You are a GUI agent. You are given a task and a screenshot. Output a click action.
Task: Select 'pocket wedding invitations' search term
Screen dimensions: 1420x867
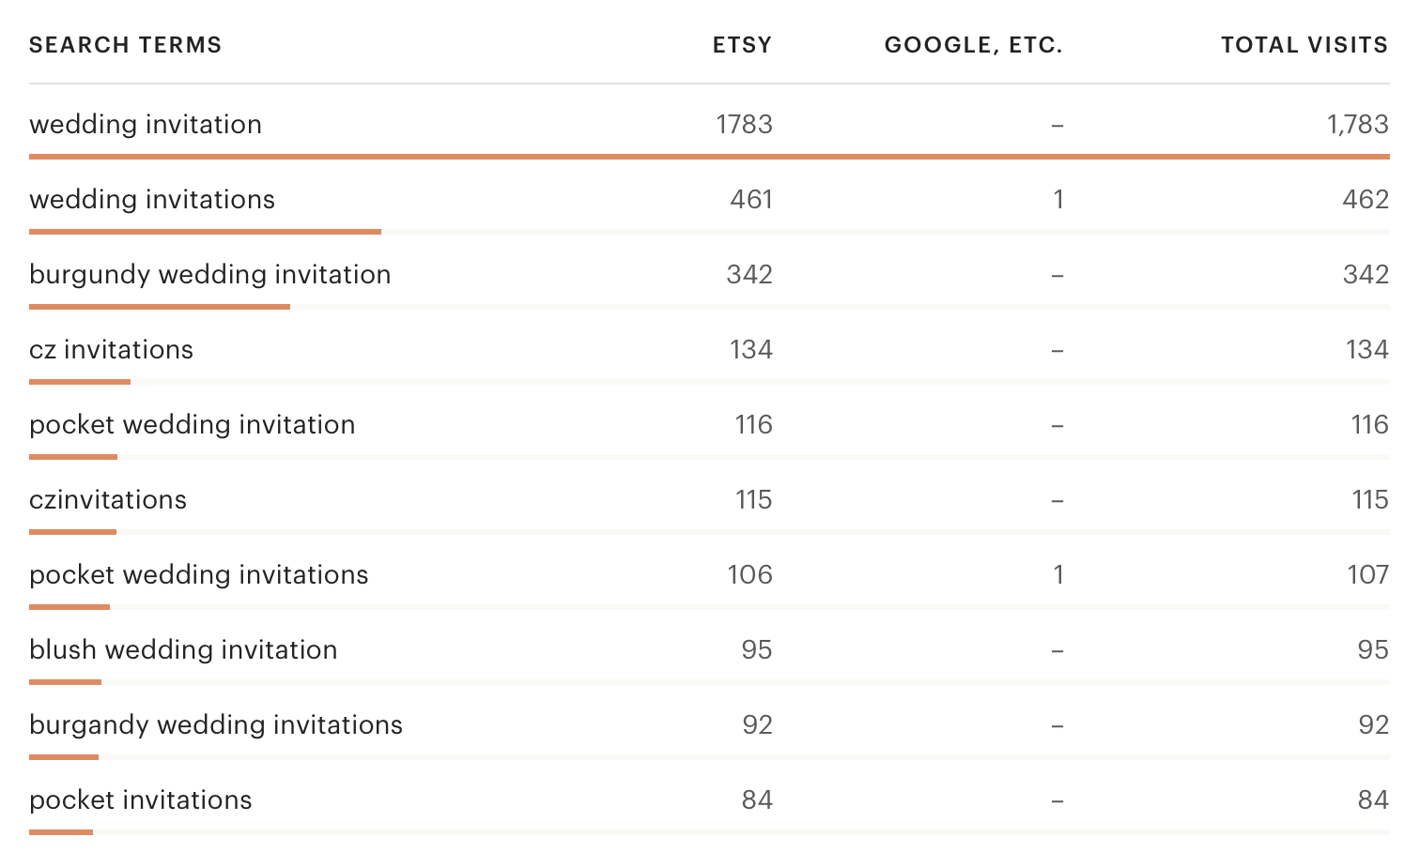(199, 574)
